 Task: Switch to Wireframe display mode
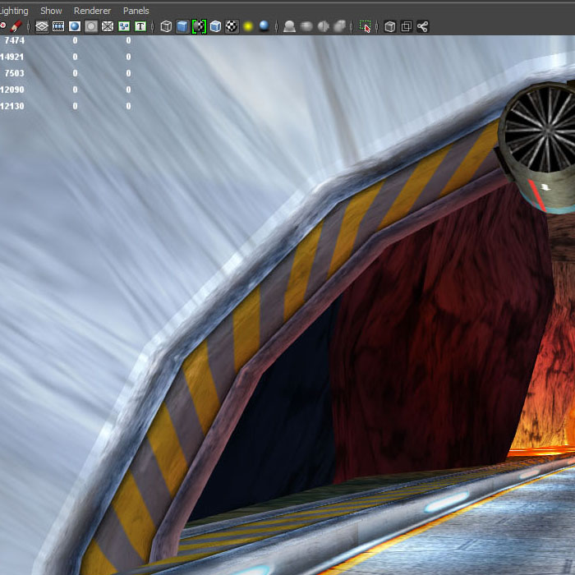pos(166,26)
